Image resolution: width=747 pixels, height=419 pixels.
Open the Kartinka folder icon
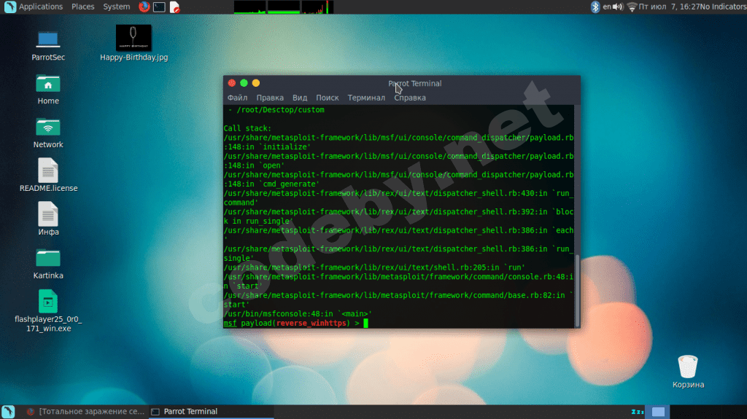tap(48, 259)
